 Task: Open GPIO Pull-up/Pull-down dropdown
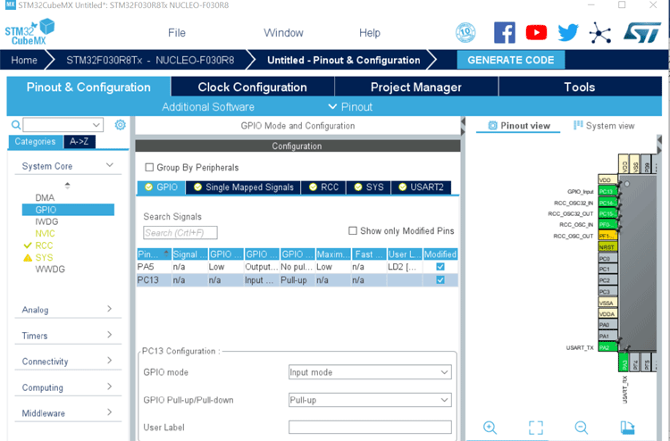(370, 400)
